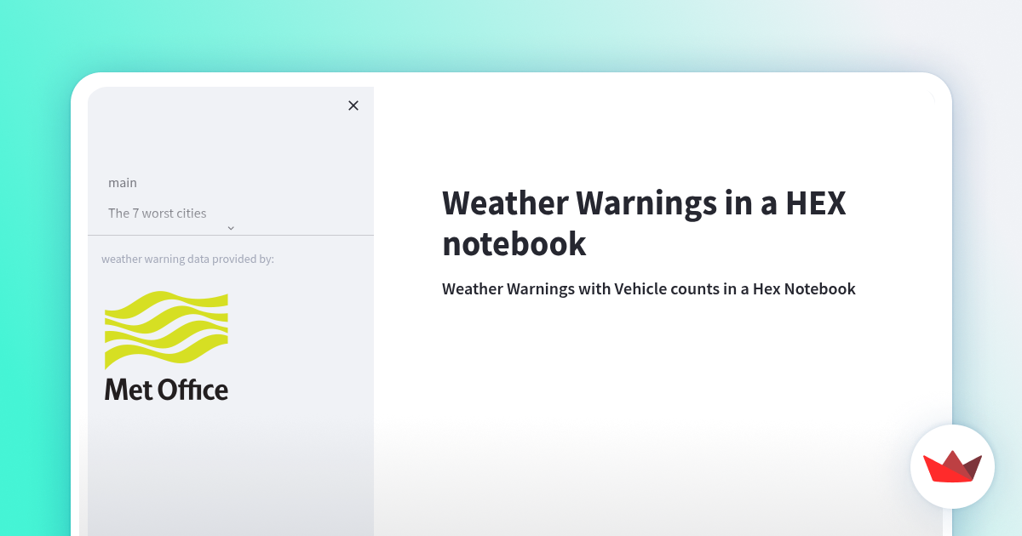Click the yellow wave symbol above Met Office
1022x536 pixels.
[x=166, y=330]
